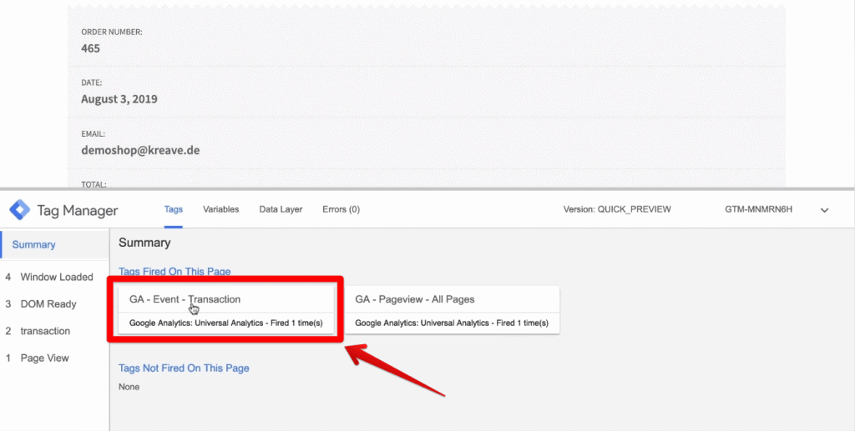This screenshot has height=431, width=855.
Task: Expand the GTM container chevron dropdown
Action: (824, 210)
